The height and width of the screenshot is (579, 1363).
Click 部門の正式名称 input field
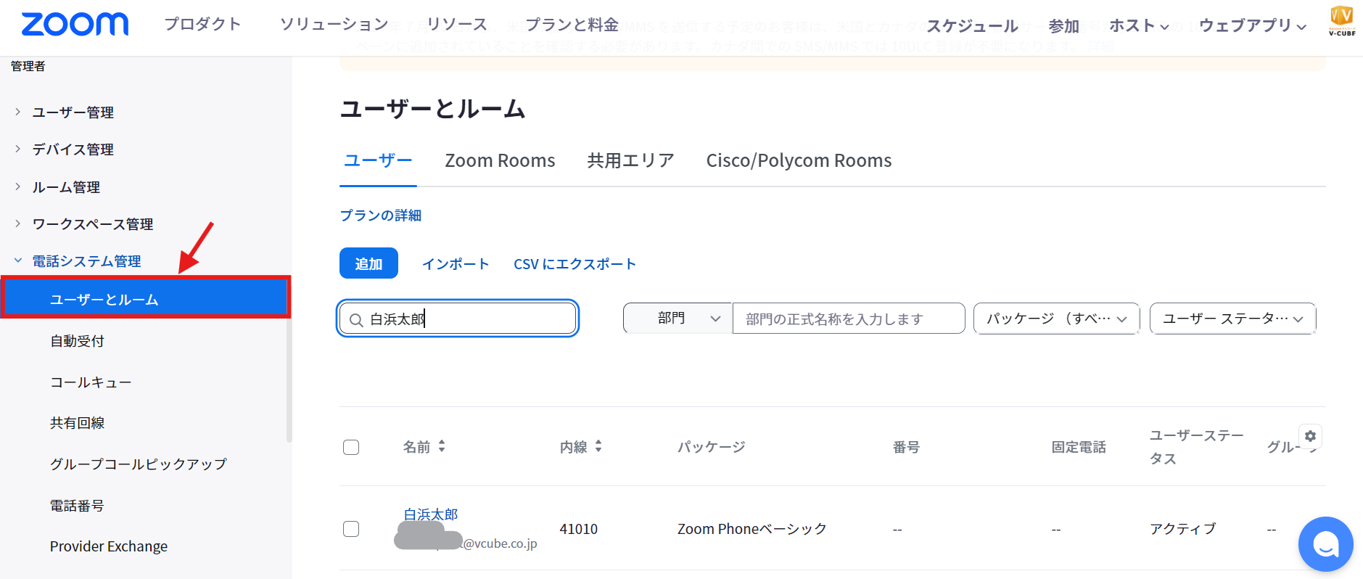[849, 319]
